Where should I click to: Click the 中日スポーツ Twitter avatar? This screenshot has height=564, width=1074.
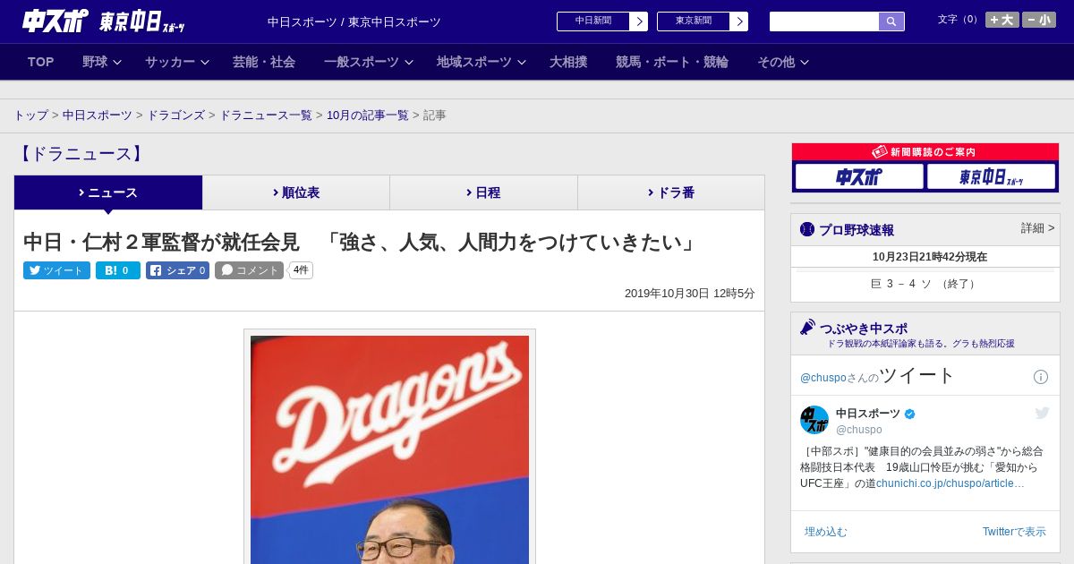point(814,420)
